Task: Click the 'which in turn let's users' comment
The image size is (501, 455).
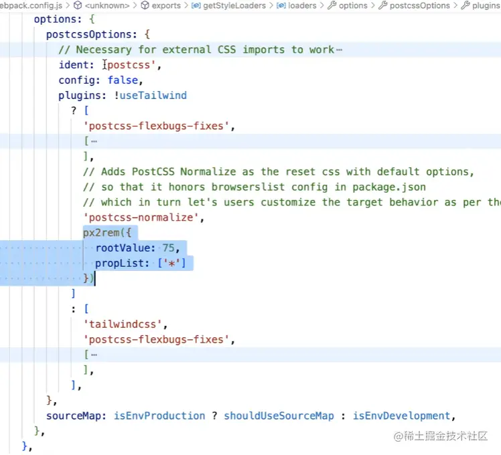Action: tap(292, 203)
